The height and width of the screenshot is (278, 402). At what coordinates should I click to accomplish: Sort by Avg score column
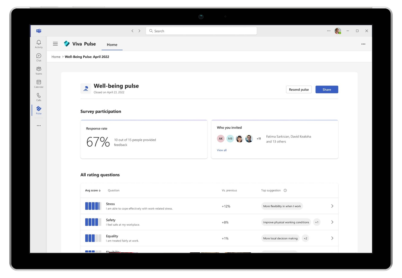tap(93, 190)
